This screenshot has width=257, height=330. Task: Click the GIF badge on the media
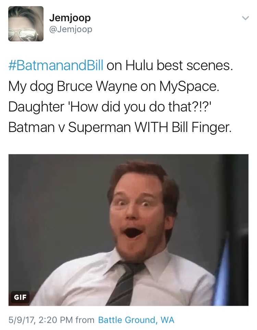(20, 297)
